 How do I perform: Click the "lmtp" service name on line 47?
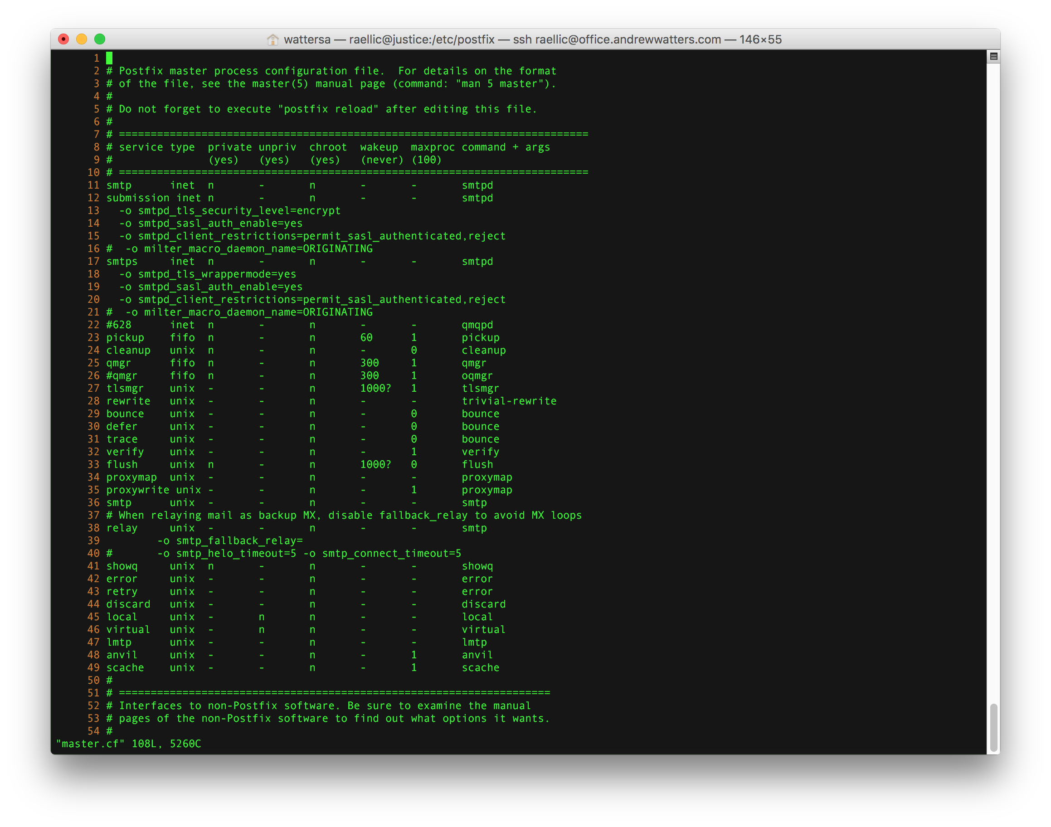pyautogui.click(x=119, y=642)
